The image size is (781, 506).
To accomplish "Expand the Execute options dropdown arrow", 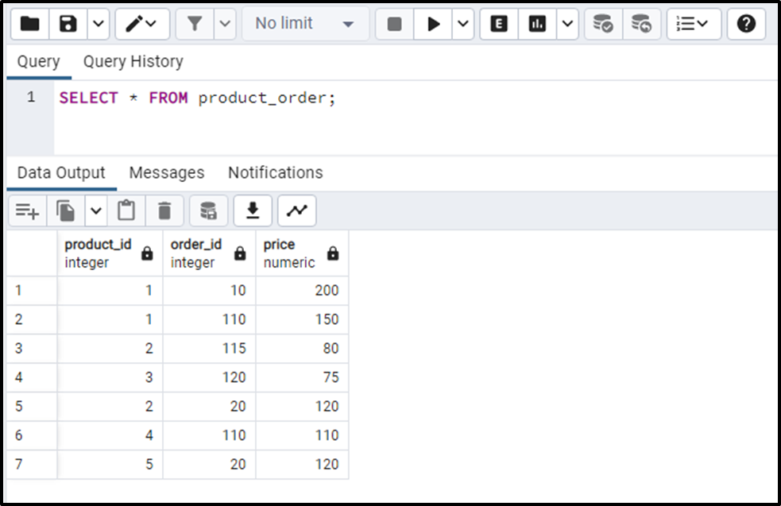I will (463, 24).
